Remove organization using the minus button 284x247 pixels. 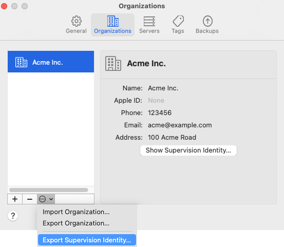(30, 199)
